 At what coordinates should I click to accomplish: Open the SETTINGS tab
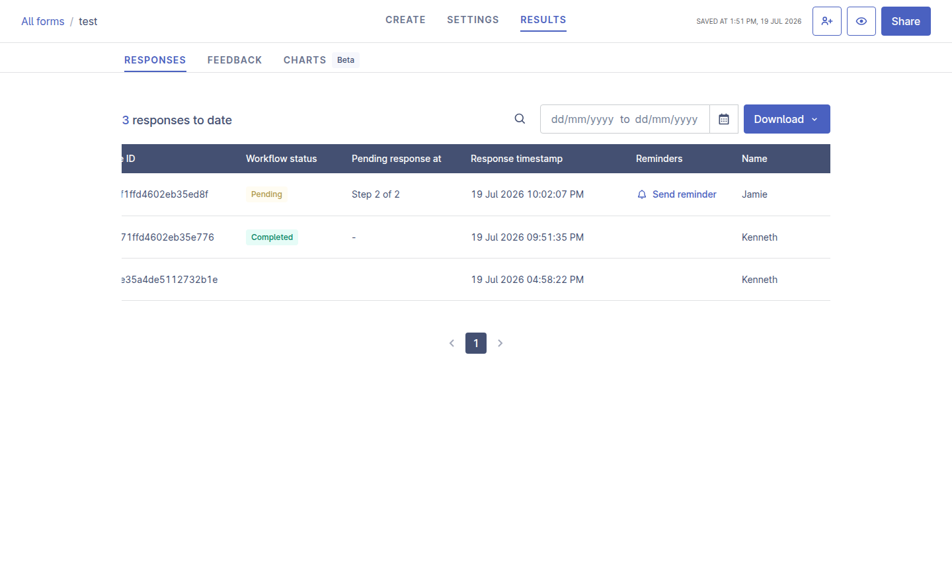473,20
